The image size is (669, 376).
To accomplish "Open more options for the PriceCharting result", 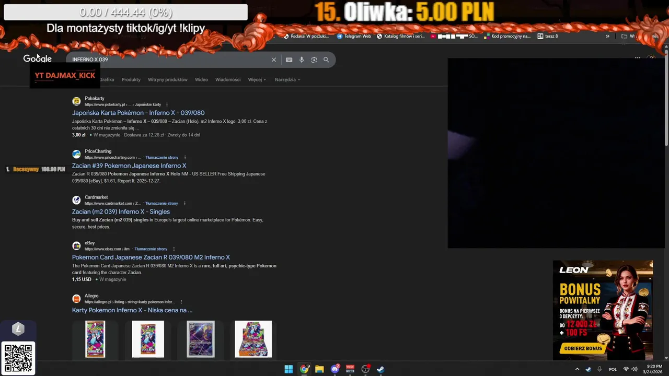I will 185,157.
